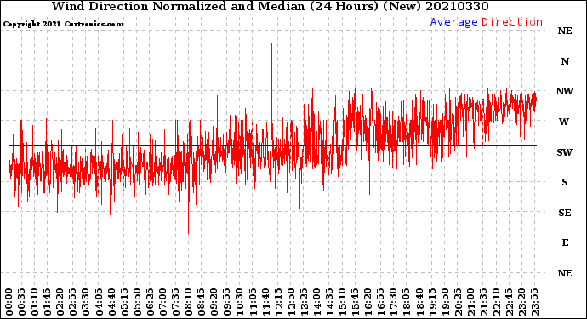The height and width of the screenshot is (319, 587).
Task: Click the 'SW' direction axis label
Action: [x=565, y=152]
